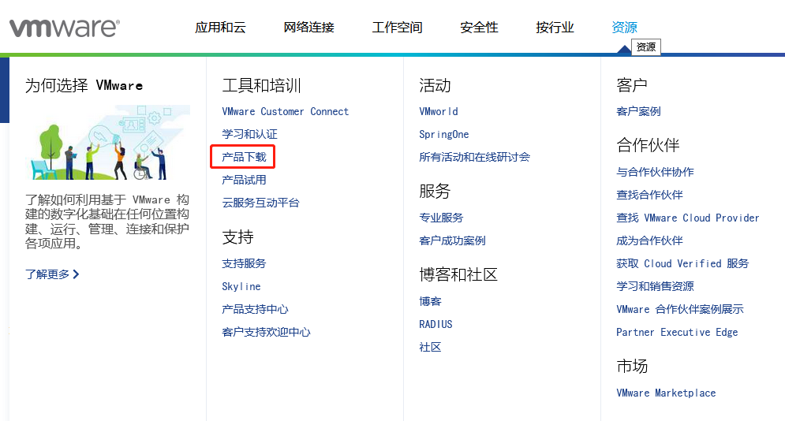Viewport: 785px width, 421px height.
Task: Open VMware Marketplace link
Action: 666,393
